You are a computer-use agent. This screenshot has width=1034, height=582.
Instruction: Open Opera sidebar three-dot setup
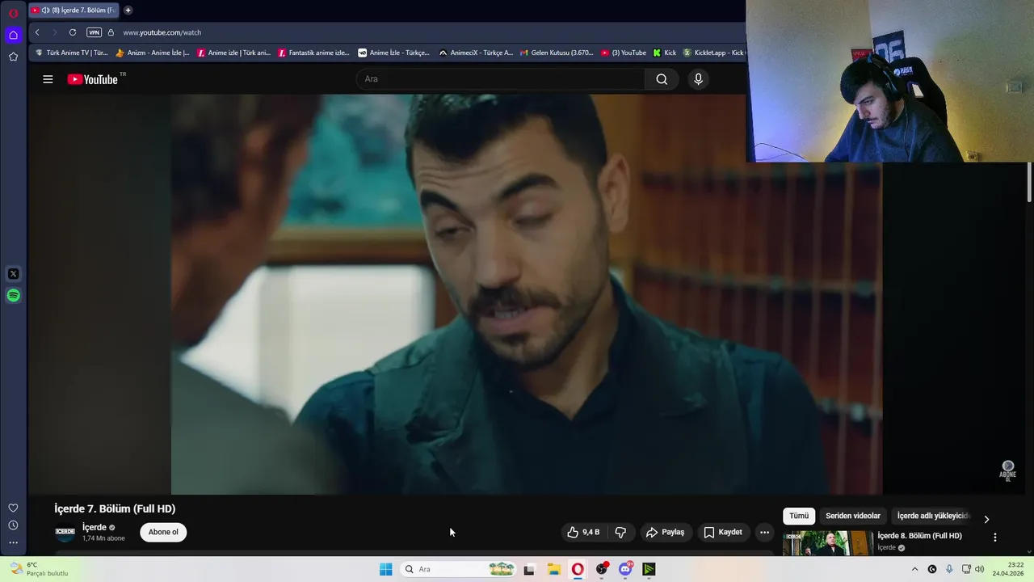point(13,543)
